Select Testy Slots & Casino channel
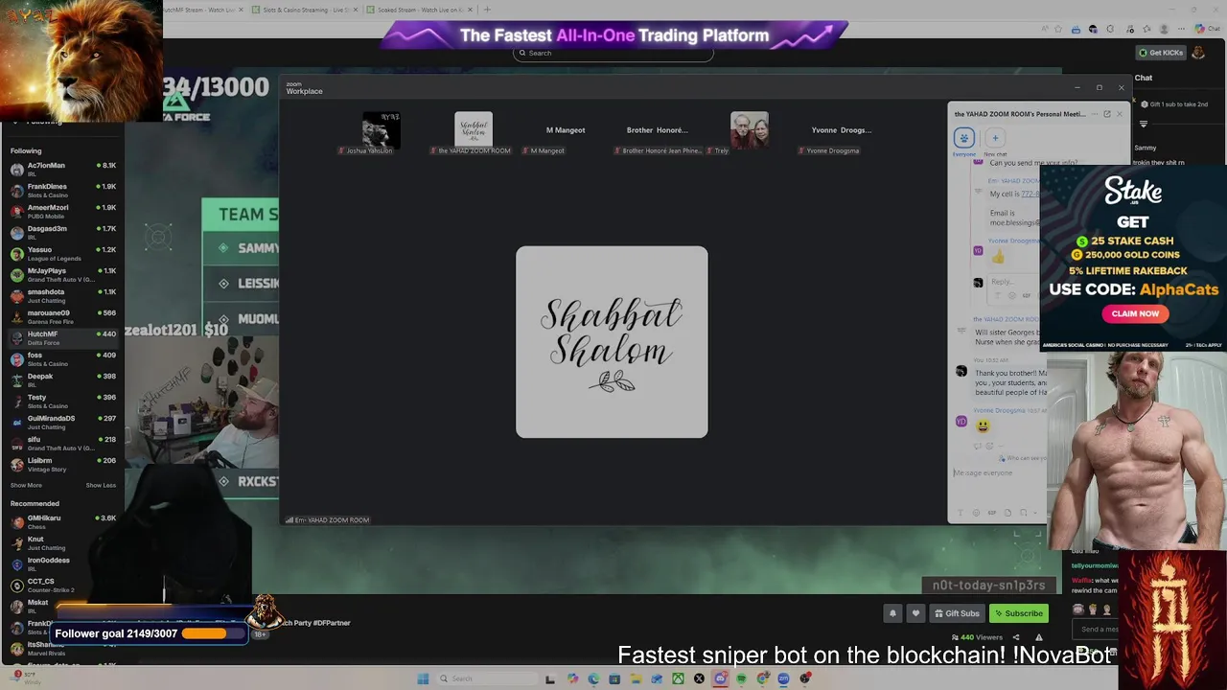Viewport: 1227px width, 690px height. [x=62, y=402]
